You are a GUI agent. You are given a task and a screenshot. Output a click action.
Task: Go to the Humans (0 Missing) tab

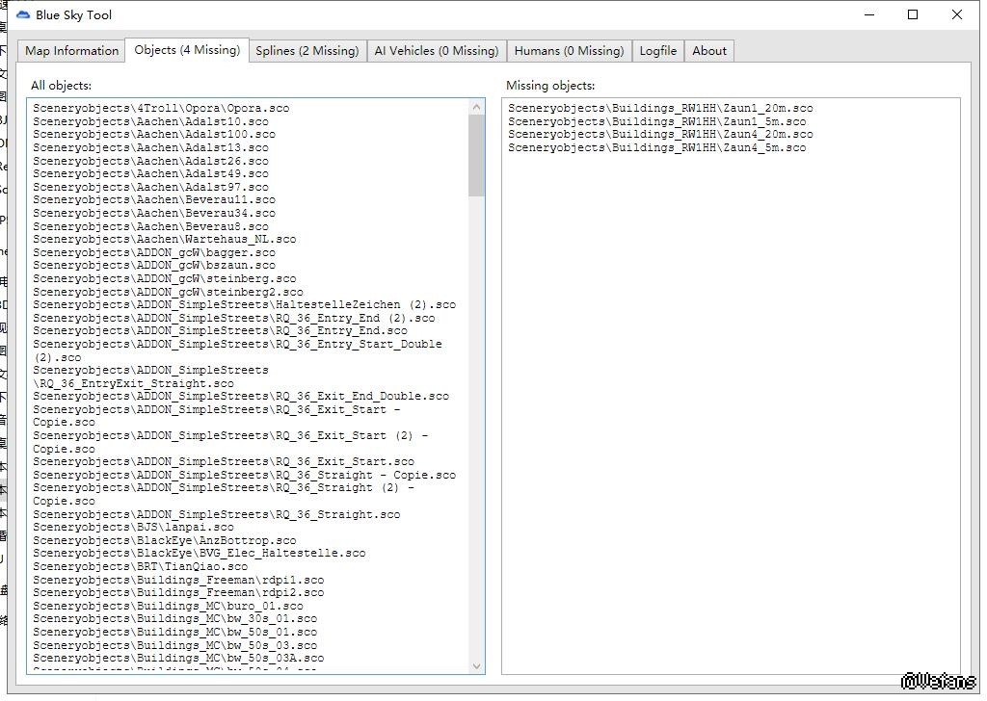569,51
